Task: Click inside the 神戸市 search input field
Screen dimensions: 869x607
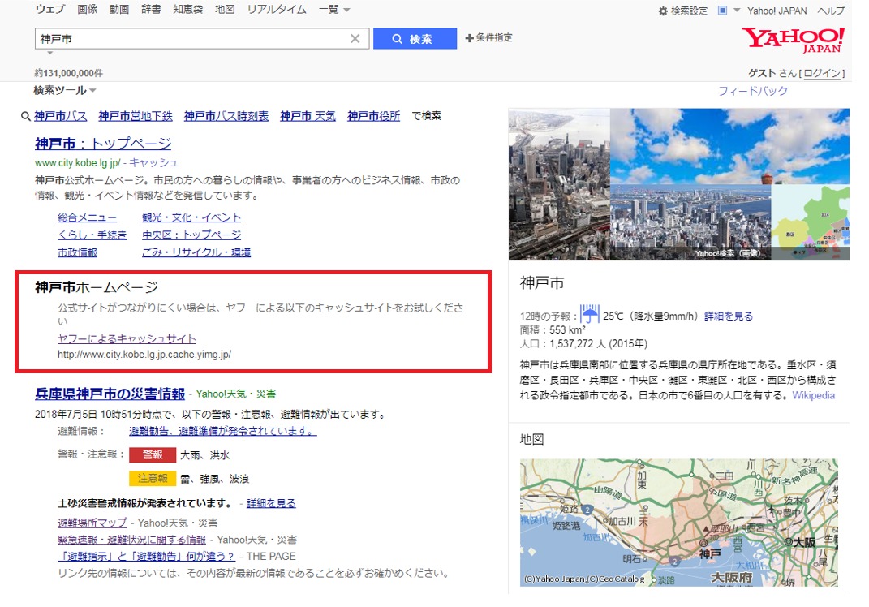Action: click(191, 38)
